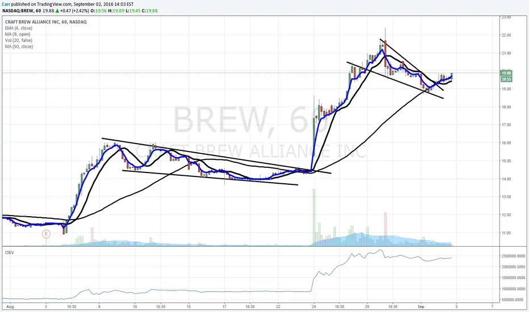This screenshot has width=529, height=312.
Task: Click the earnings 'E' marker on chart
Action: [46, 233]
